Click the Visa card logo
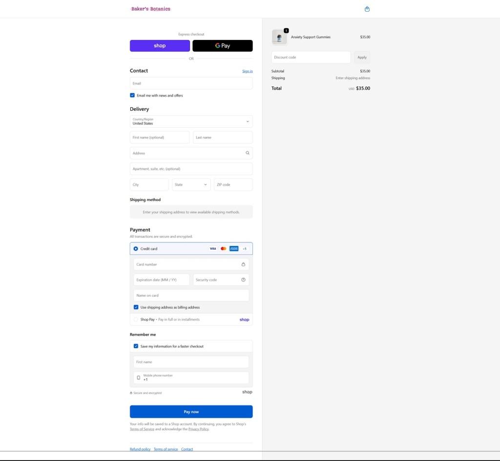Image resolution: width=500 pixels, height=461 pixels. (213, 249)
